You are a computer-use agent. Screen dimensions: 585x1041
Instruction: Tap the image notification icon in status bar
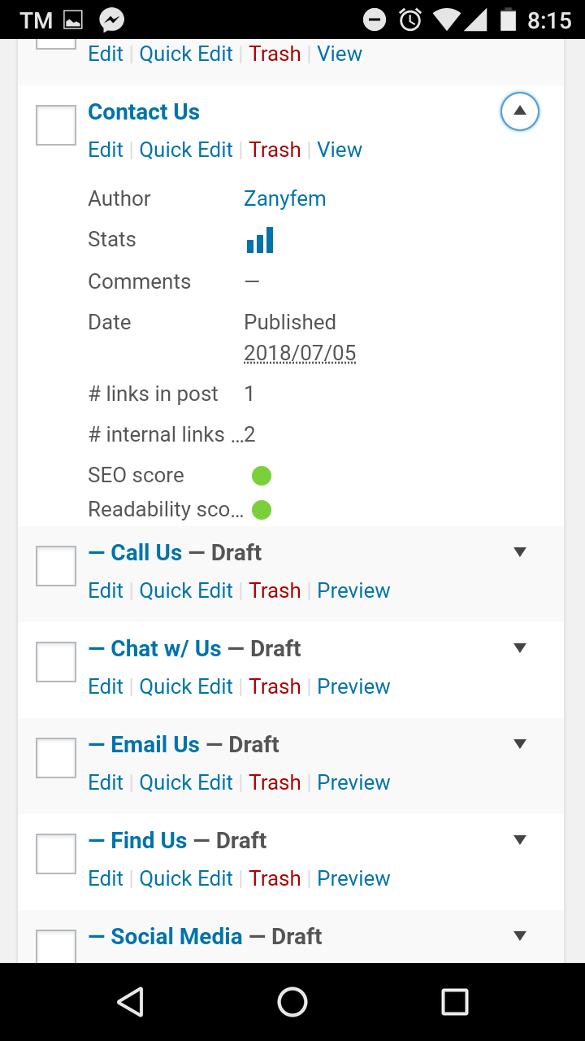pyautogui.click(x=73, y=20)
